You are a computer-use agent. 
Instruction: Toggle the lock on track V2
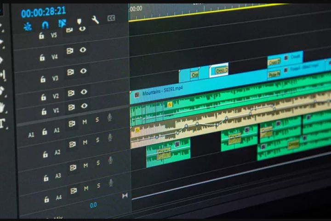click(x=44, y=97)
